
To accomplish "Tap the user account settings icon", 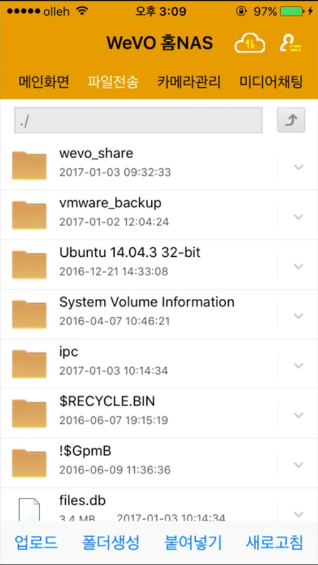I will click(290, 43).
